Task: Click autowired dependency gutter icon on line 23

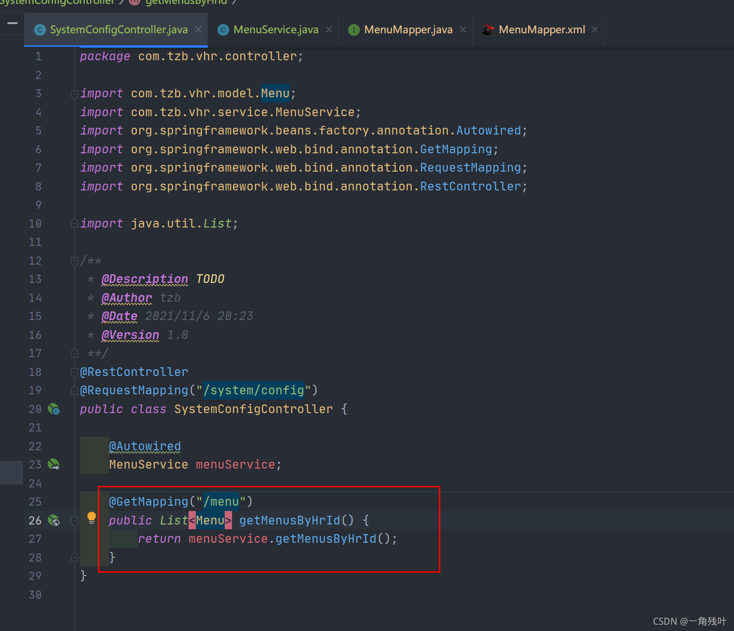Action: pos(54,465)
